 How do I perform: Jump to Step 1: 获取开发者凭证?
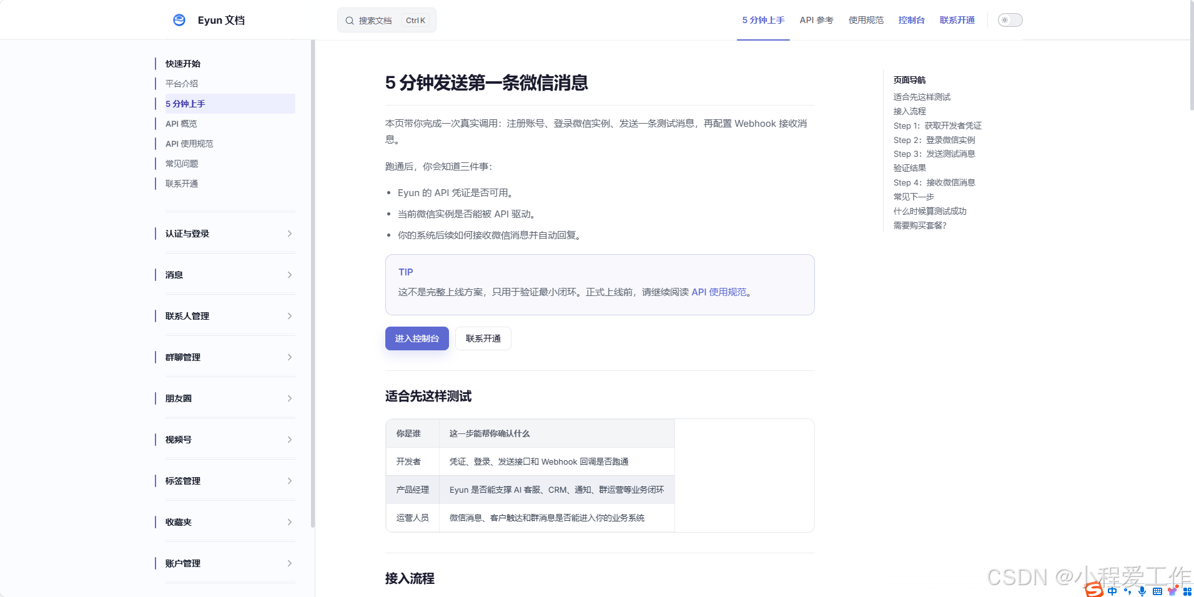coord(937,126)
